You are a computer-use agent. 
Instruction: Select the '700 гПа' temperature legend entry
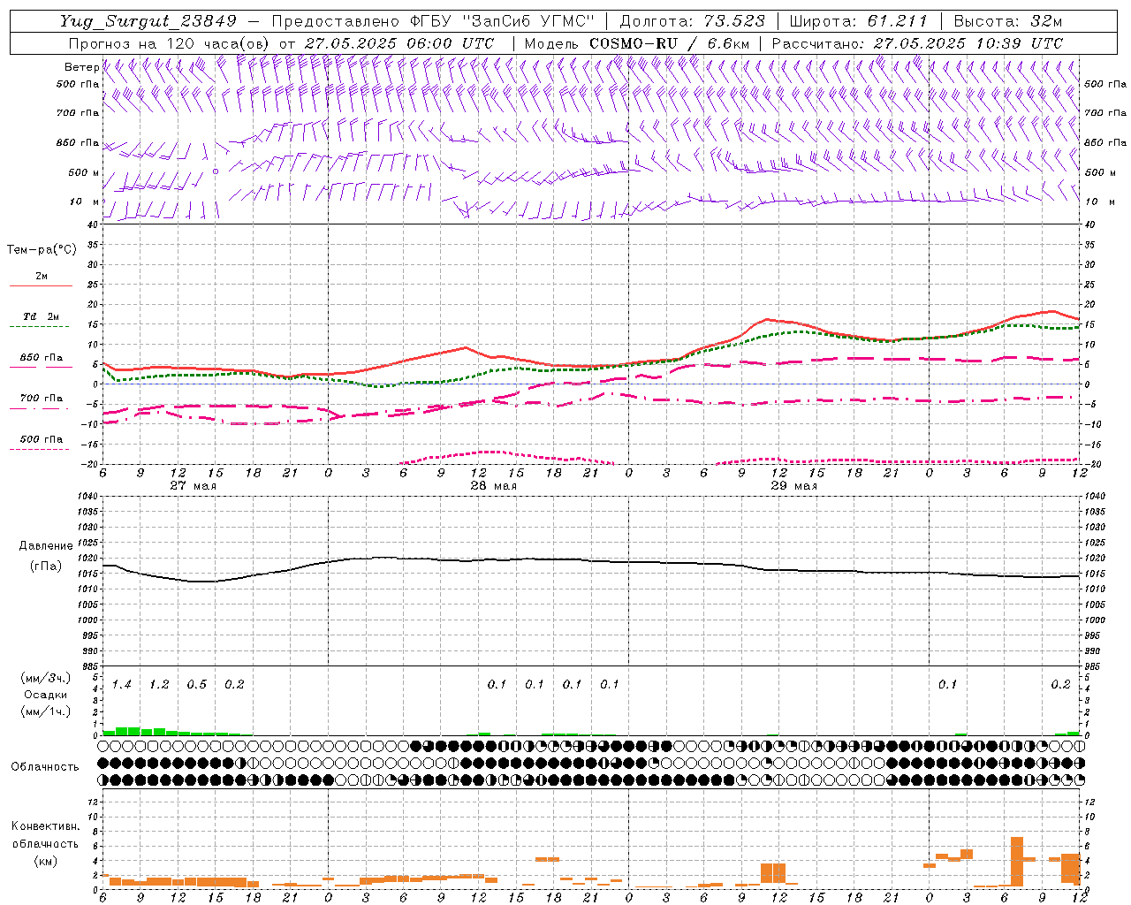point(42,399)
